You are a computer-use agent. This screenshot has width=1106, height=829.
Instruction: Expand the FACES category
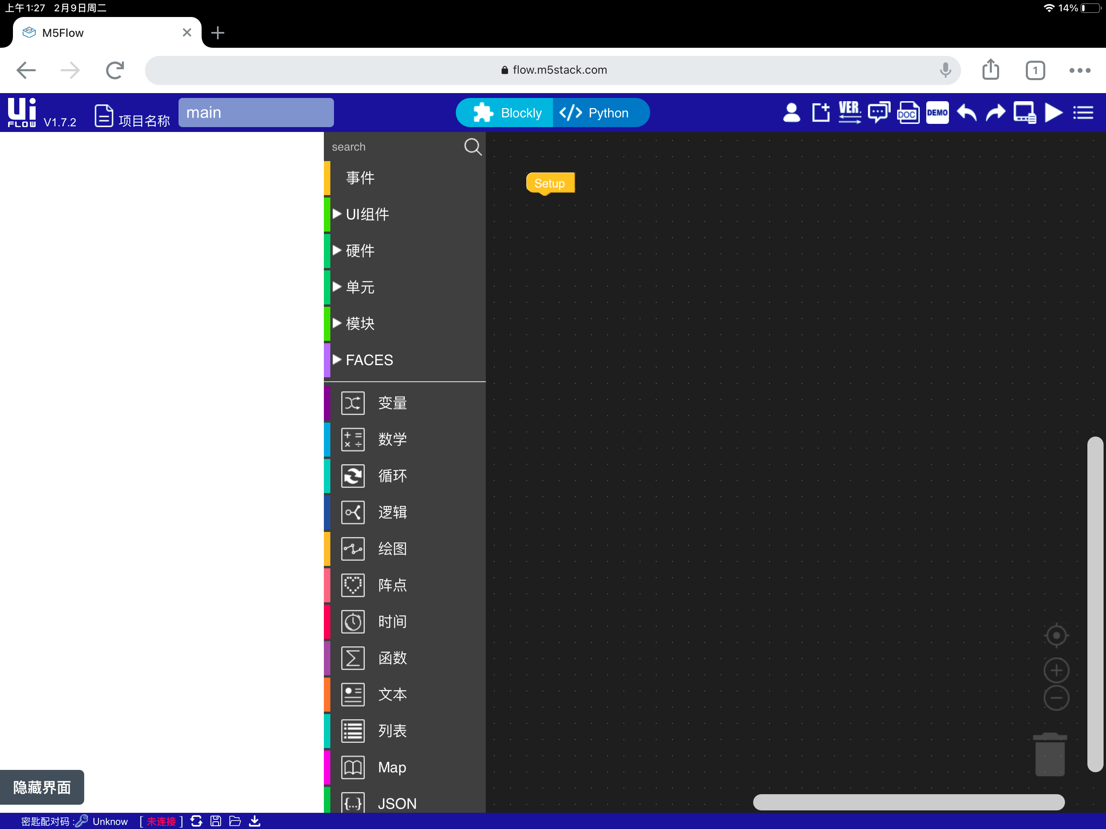point(404,360)
